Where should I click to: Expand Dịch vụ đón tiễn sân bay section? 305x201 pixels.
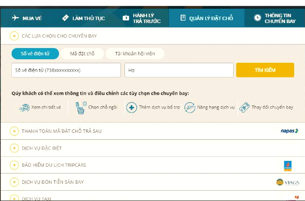click(14, 182)
